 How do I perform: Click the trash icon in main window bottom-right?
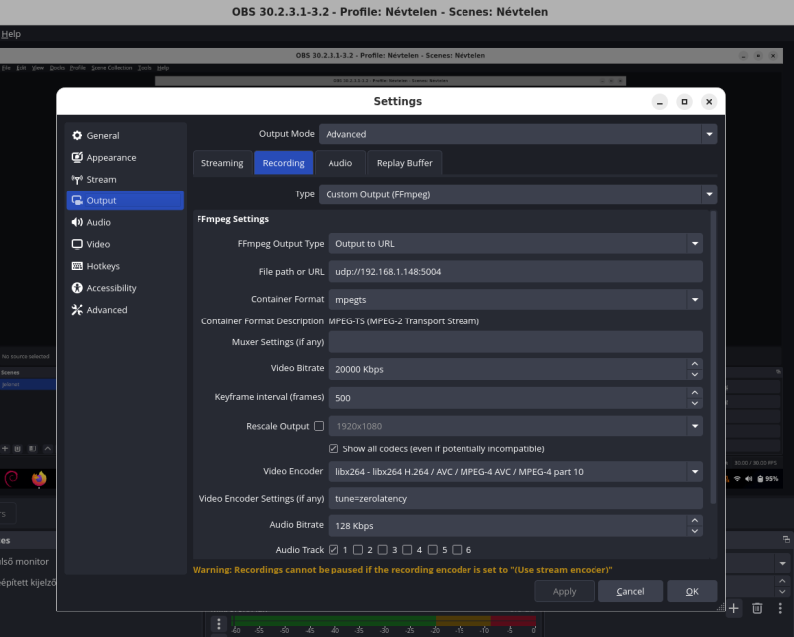click(757, 608)
